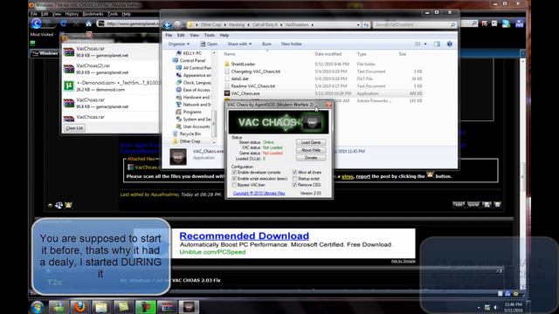Viewport: 559px width, 314px height.
Task: Open Firefox's Bookmarks menu
Action: tap(93, 14)
